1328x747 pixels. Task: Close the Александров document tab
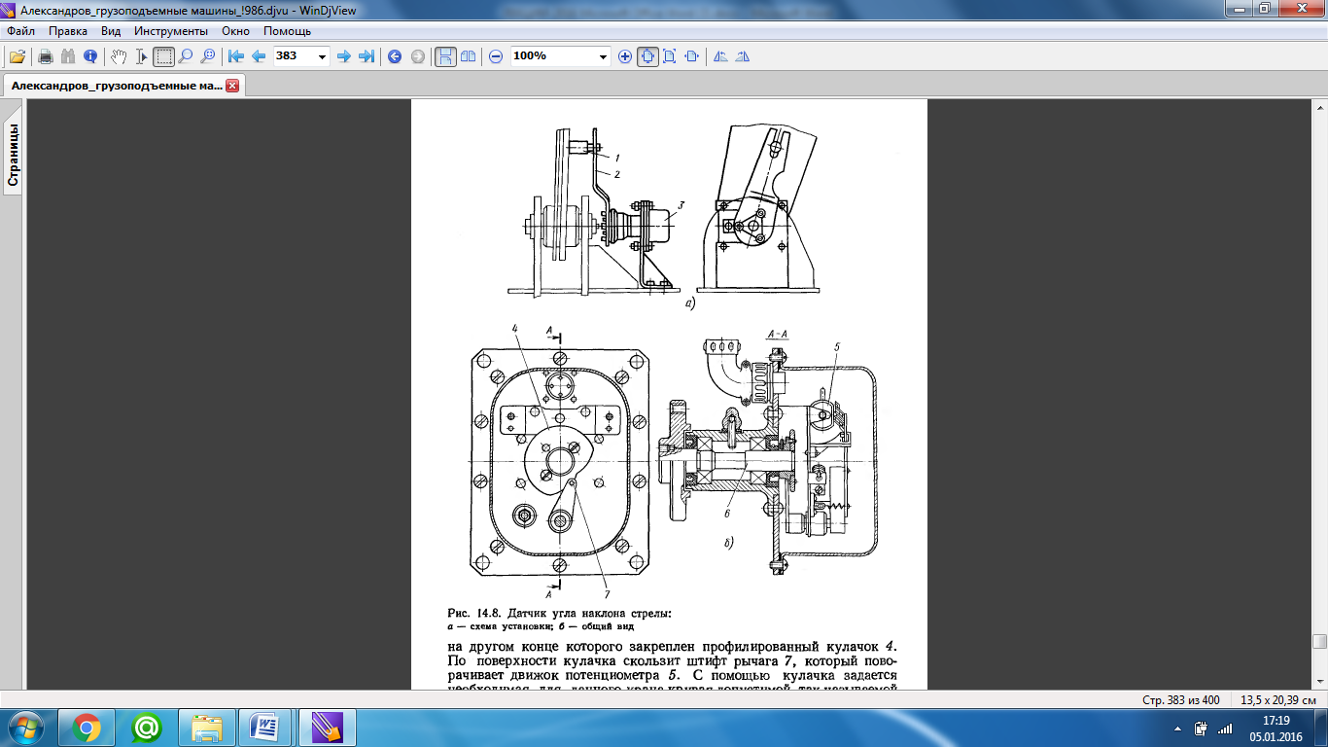(x=232, y=86)
